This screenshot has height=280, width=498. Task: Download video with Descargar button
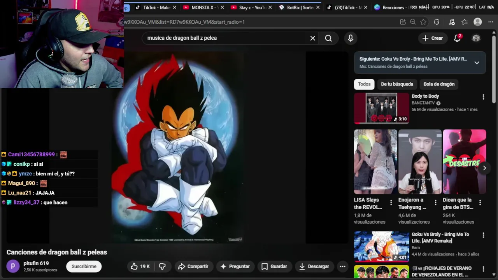click(314, 266)
